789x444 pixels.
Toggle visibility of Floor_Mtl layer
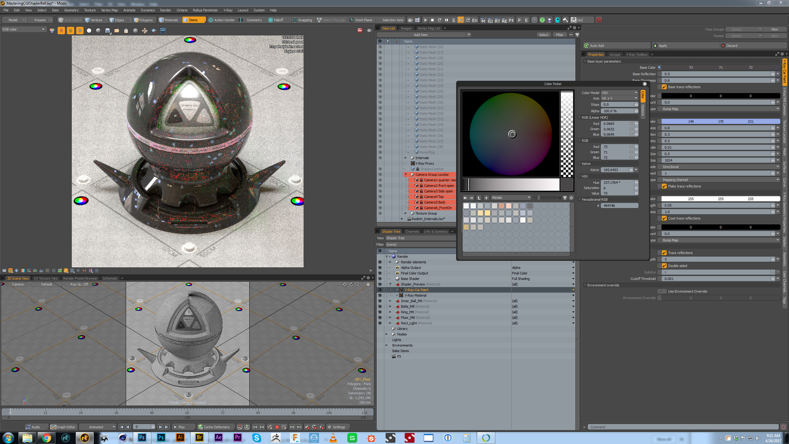pos(380,317)
